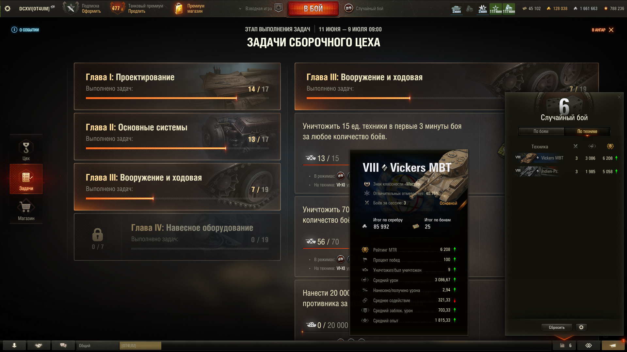Open the settings gear in top bar
Screen dimensions: 627x352
[8, 8]
